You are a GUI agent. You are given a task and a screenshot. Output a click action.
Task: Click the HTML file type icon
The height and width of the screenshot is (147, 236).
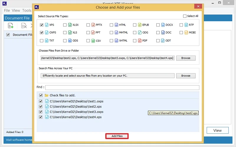[x=116, y=25]
